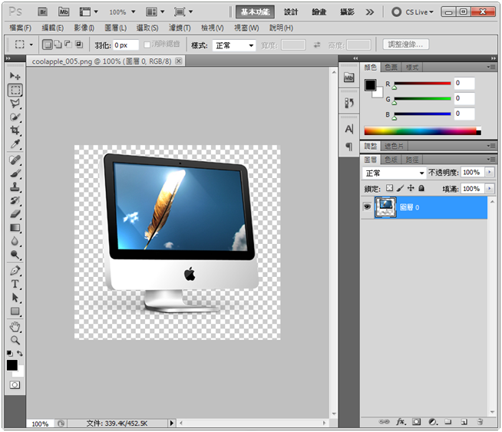The image size is (502, 432).
Task: Open the tool preset picker arrow
Action: [31, 45]
